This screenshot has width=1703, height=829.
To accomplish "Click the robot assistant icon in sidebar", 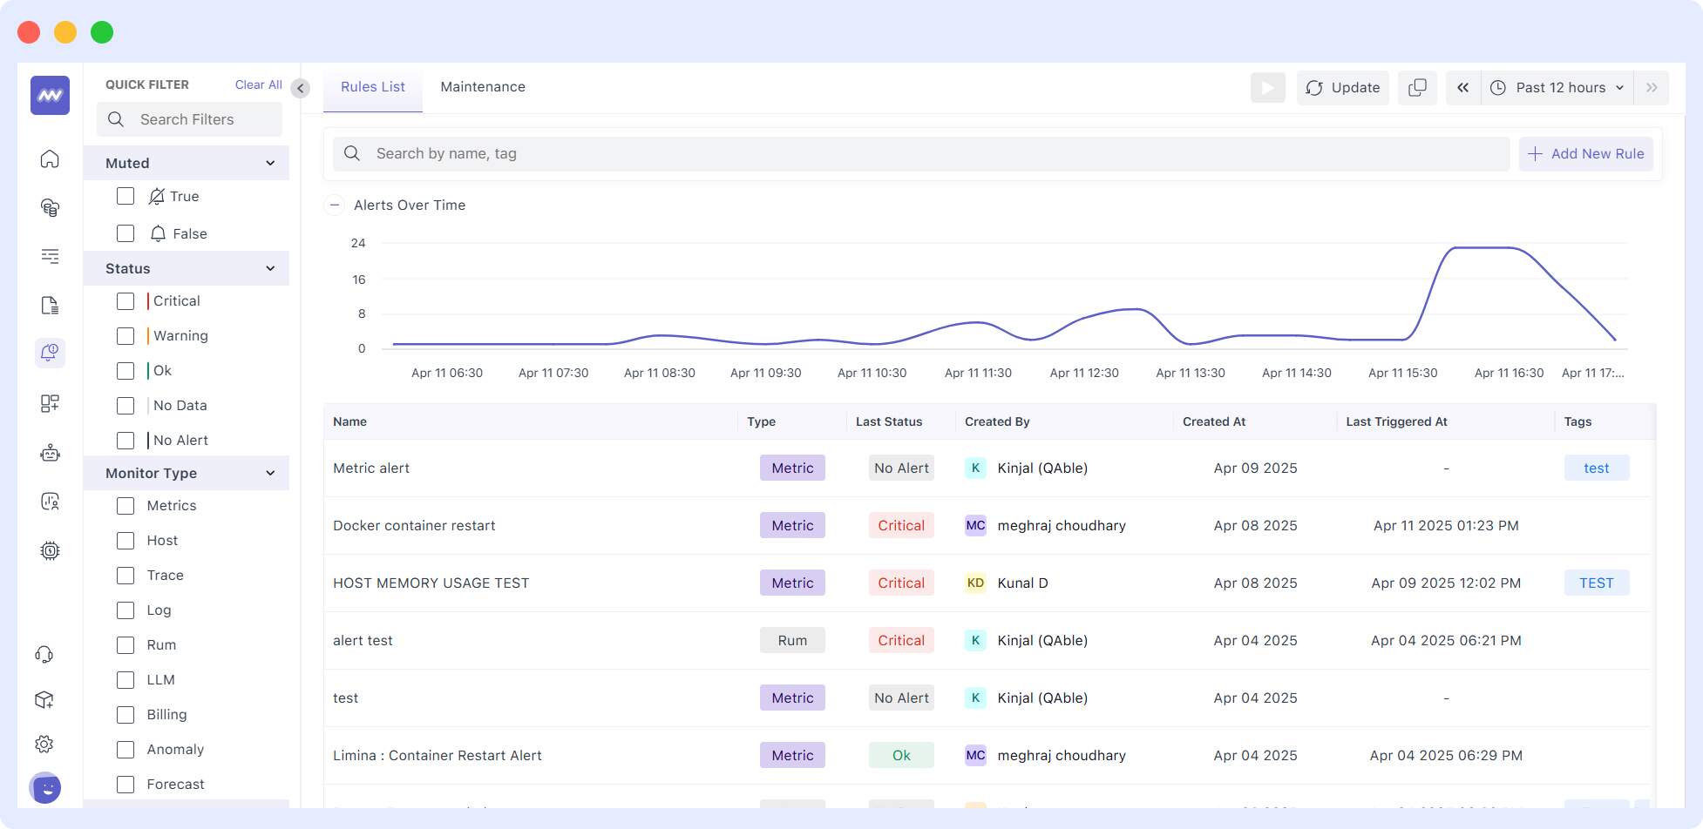I will pyautogui.click(x=50, y=453).
